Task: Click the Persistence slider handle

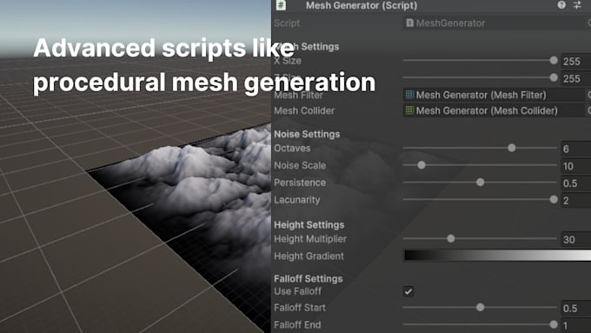Action: point(480,183)
